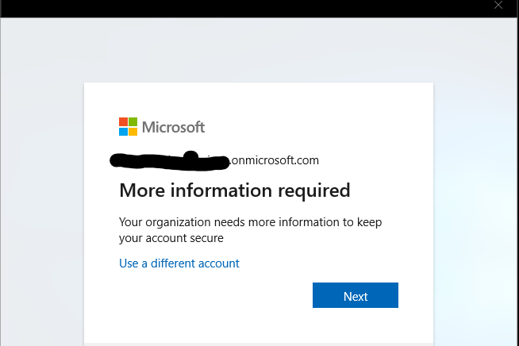Click the onmicrosoft.com account address
The image size is (519, 346).
click(x=275, y=160)
